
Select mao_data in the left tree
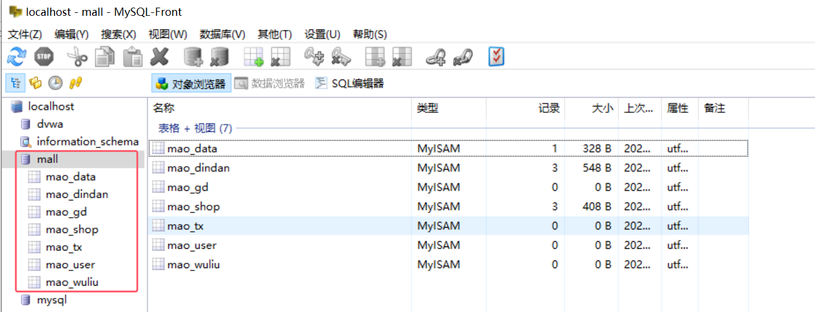70,177
